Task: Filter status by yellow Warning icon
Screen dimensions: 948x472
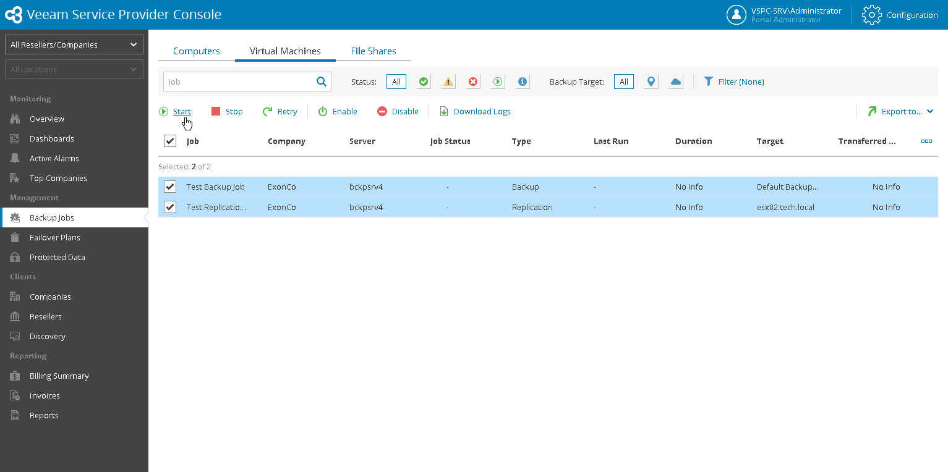Action: coord(448,82)
